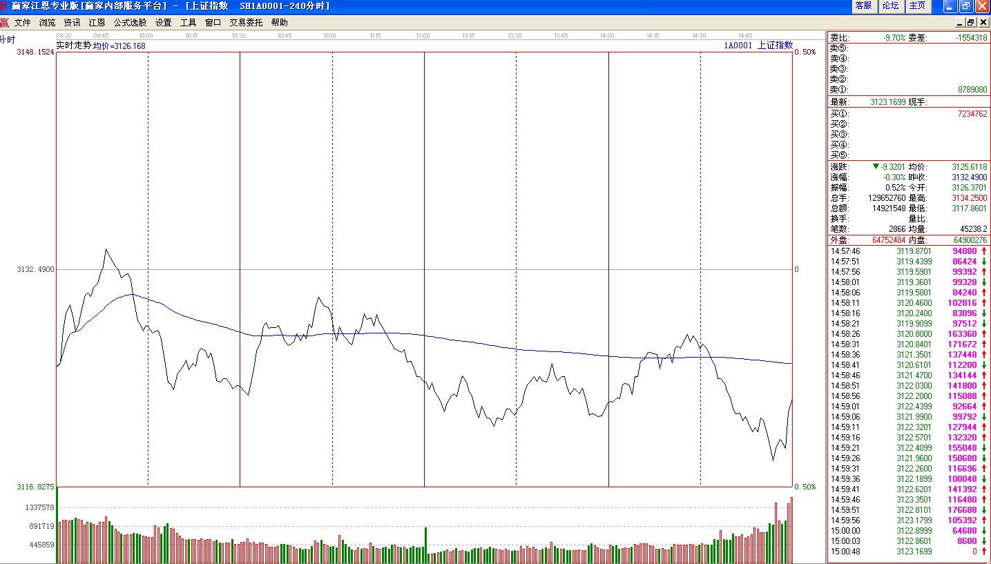Click the 最新 price 3123.1699
The height and width of the screenshot is (564, 991).
click(x=887, y=102)
